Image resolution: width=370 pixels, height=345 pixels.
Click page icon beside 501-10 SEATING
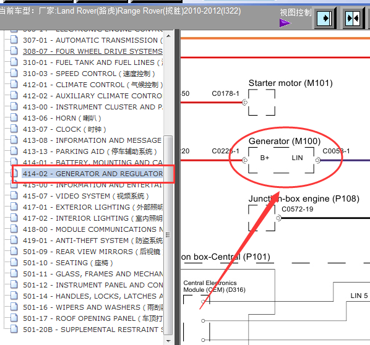point(14,262)
